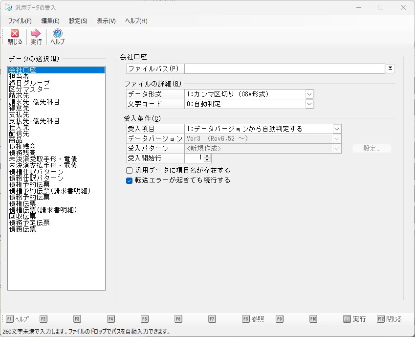Open the 設定(S) menu

[78, 21]
